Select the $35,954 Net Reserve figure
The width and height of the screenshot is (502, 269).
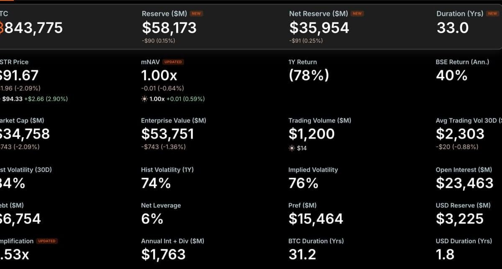pos(319,28)
